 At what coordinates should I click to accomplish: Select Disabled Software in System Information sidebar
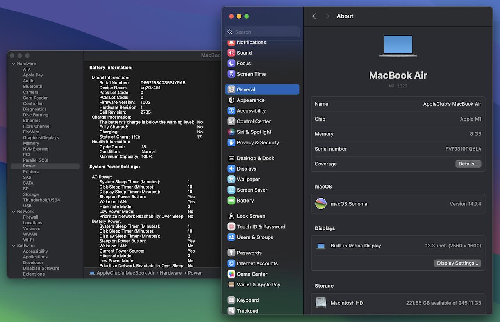coord(41,268)
